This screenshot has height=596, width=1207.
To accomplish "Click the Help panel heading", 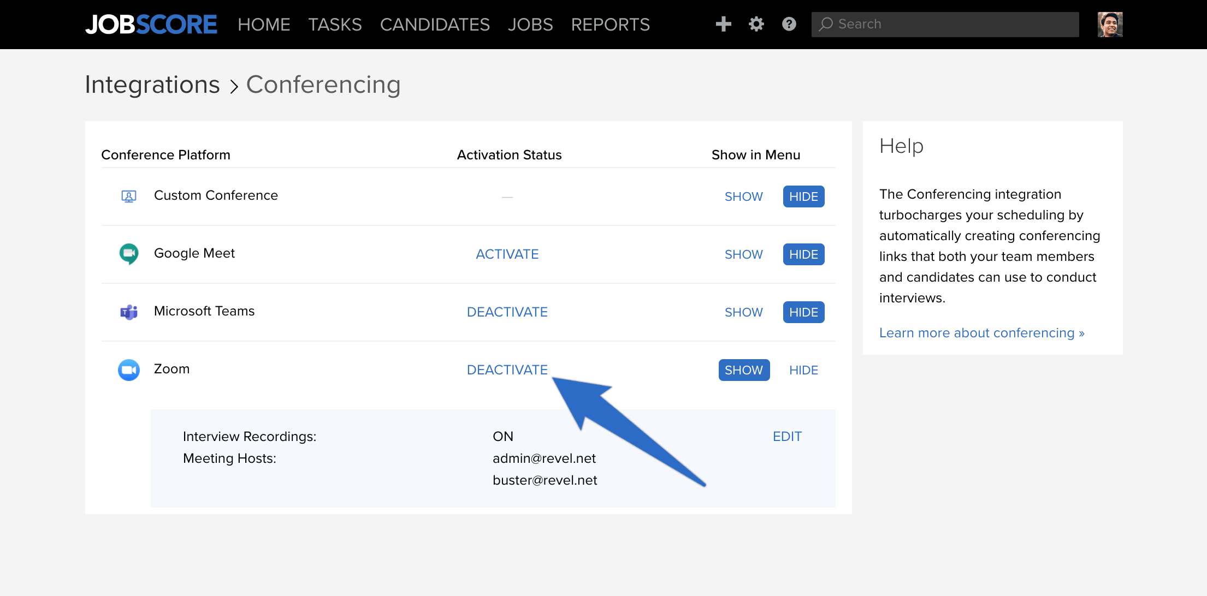I will 901,146.
